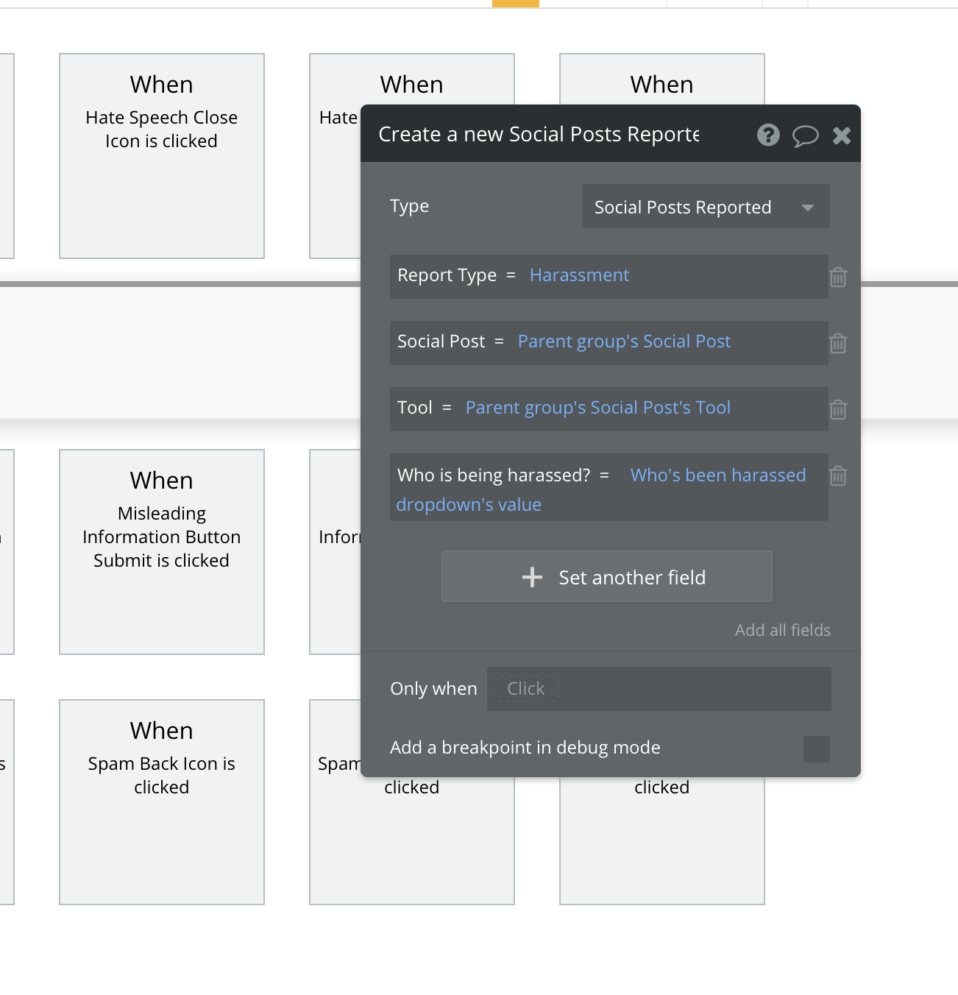This screenshot has height=995, width=958.
Task: Delete the Report Type field
Action: [x=838, y=277]
